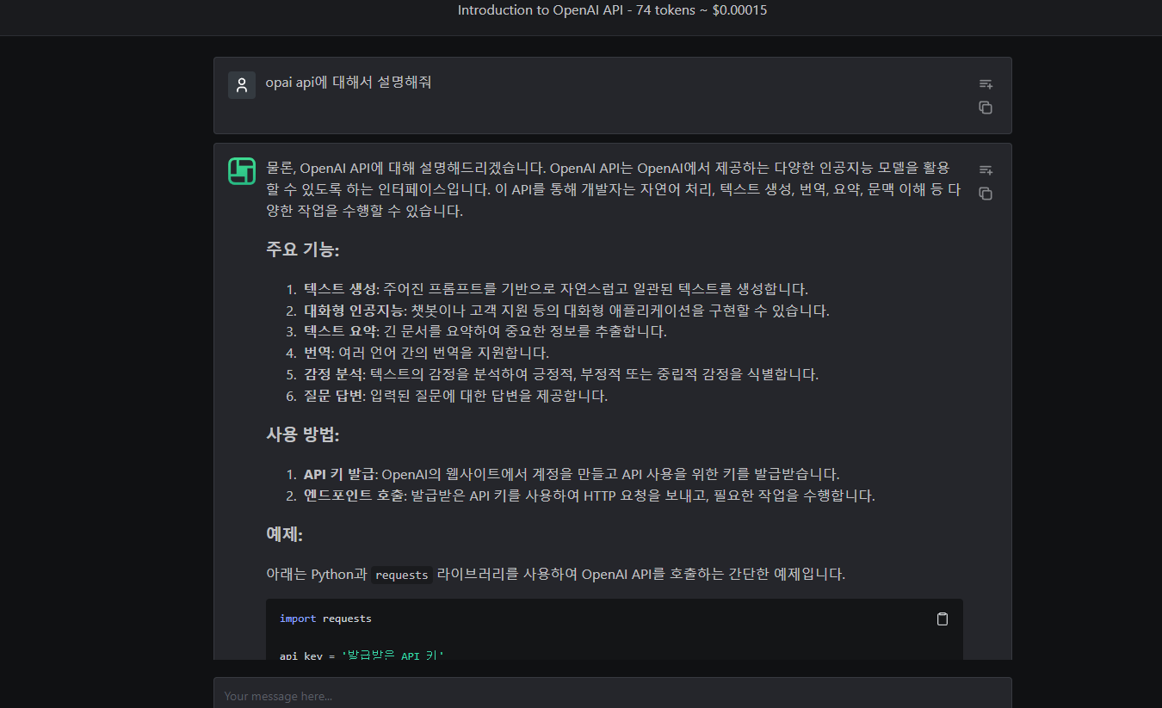Copy the assistant reply with the copy icon
The image size is (1162, 708).
986,194
